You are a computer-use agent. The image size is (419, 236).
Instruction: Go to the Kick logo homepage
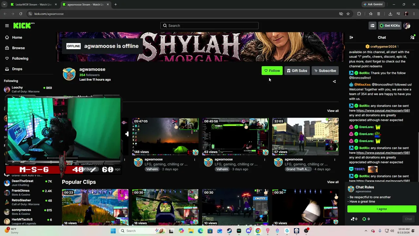point(24,26)
